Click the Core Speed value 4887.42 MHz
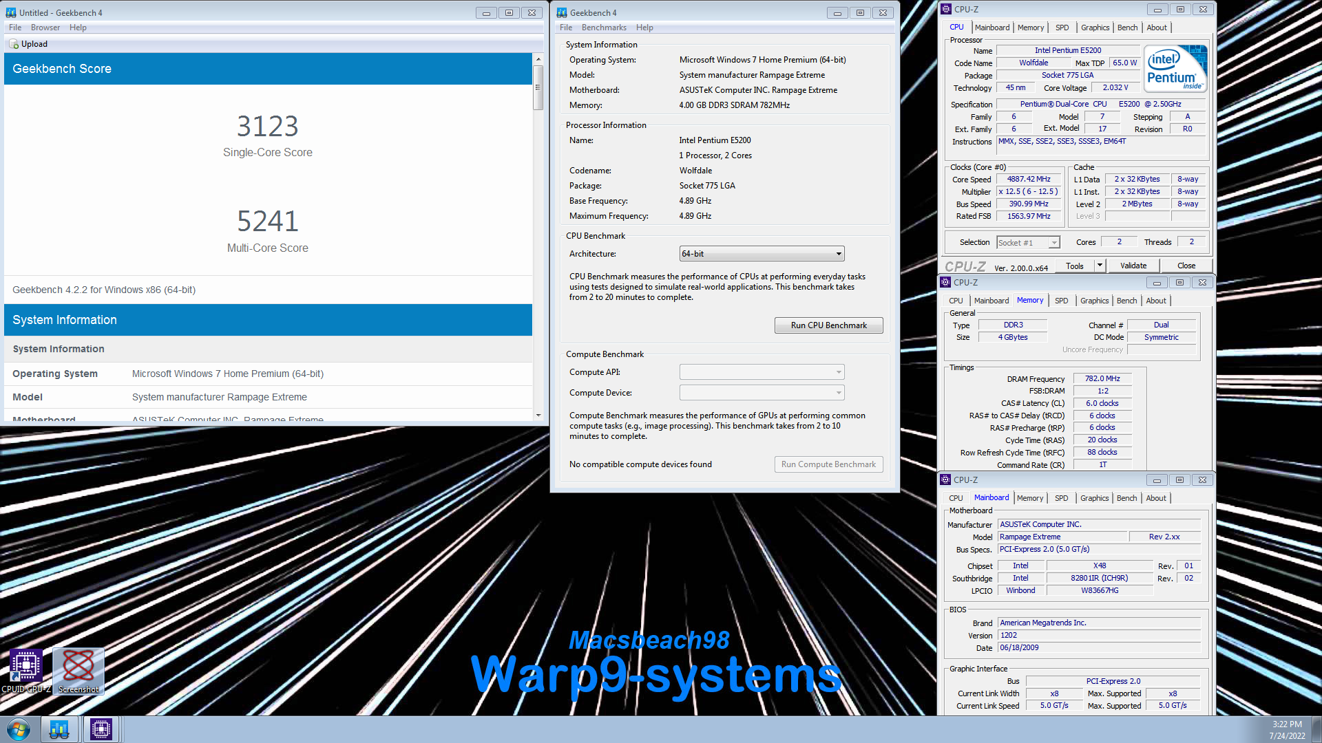 (1029, 180)
